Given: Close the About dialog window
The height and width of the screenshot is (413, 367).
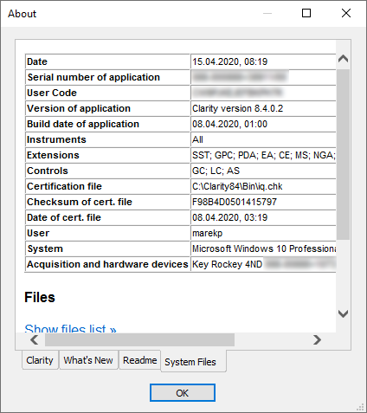Looking at the screenshot, I should point(346,13).
